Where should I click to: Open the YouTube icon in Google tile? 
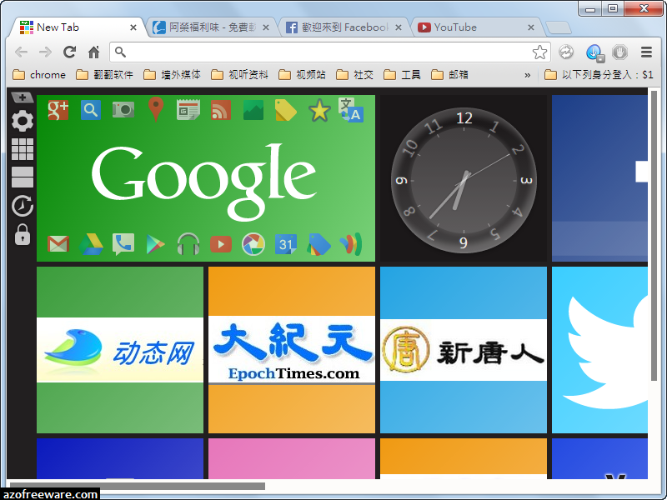pos(221,244)
